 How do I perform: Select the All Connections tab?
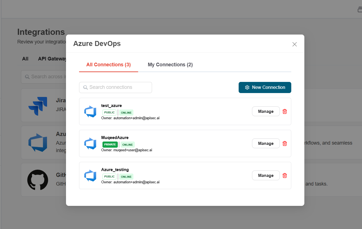[108, 65]
